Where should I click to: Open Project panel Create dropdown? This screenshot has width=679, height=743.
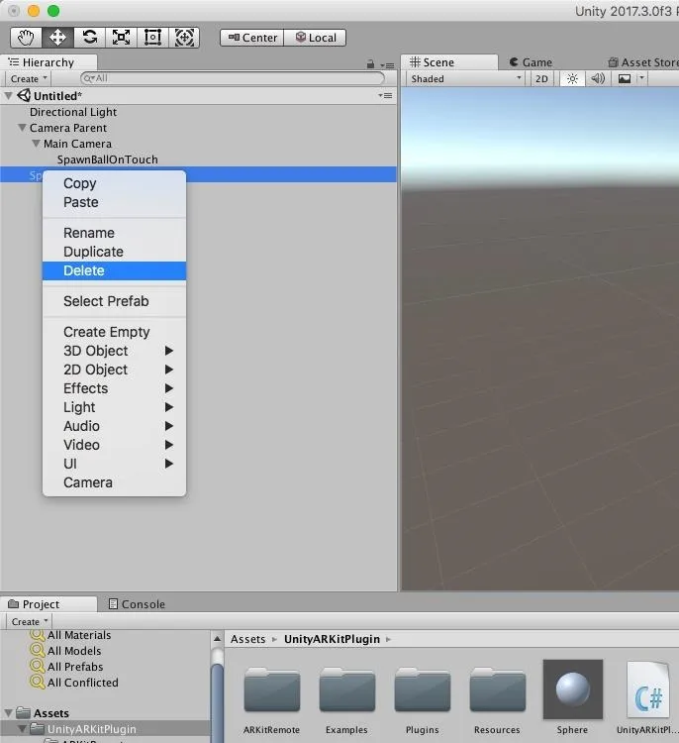29,621
